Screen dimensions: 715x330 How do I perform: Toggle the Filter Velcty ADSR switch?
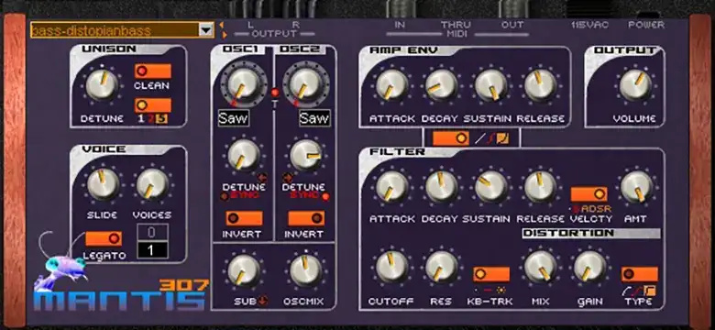pos(589,194)
